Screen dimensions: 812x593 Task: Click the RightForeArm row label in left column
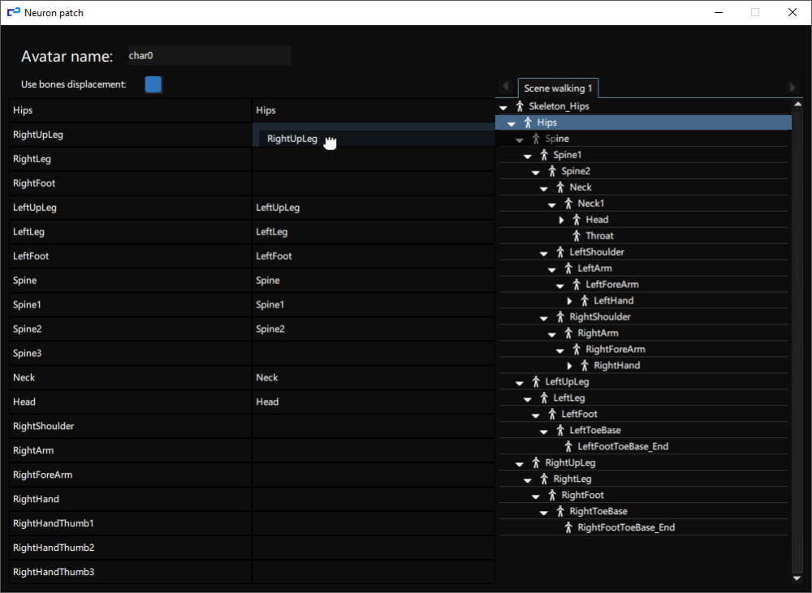tap(42, 475)
